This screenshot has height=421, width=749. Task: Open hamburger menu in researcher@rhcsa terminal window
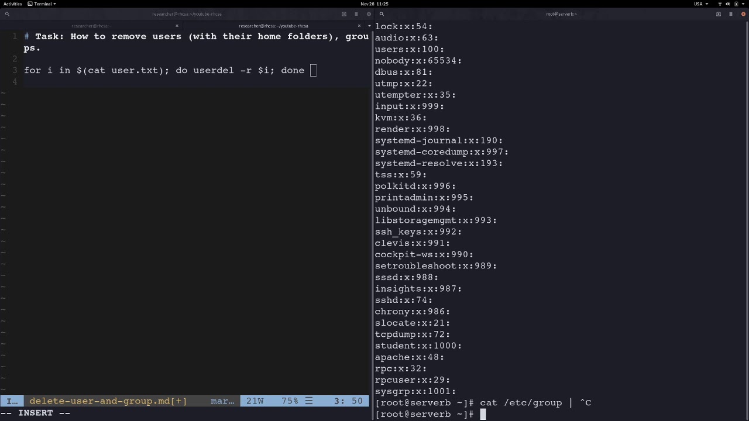pos(356,14)
